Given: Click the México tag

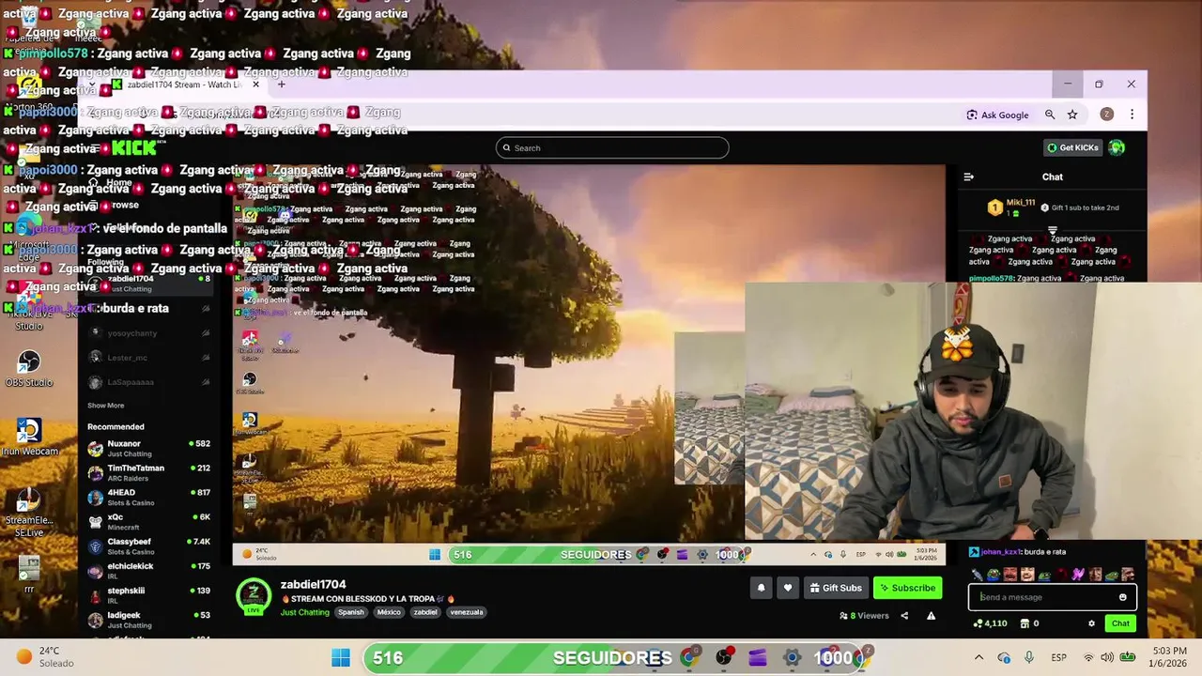Looking at the screenshot, I should pos(389,612).
